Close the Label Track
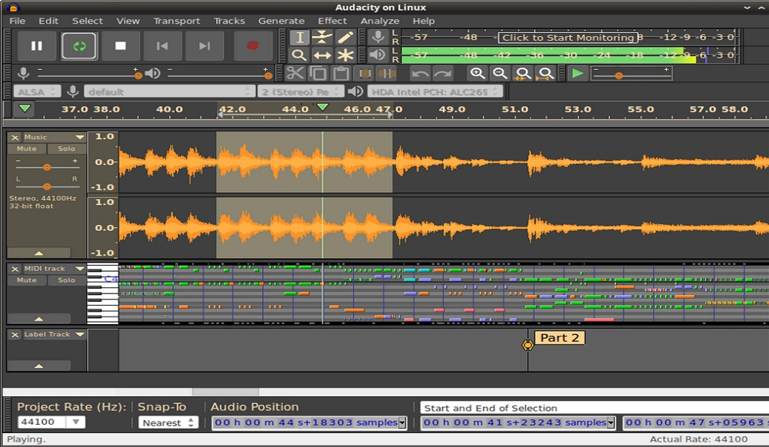The height and width of the screenshot is (447, 769). coord(15,334)
